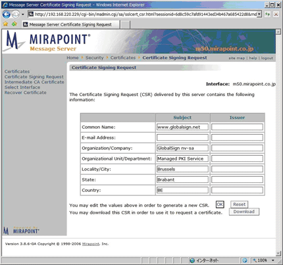Click the Issuer Organization/Company field
Image resolution: width=283 pixels, height=265 pixels.
click(x=237, y=148)
